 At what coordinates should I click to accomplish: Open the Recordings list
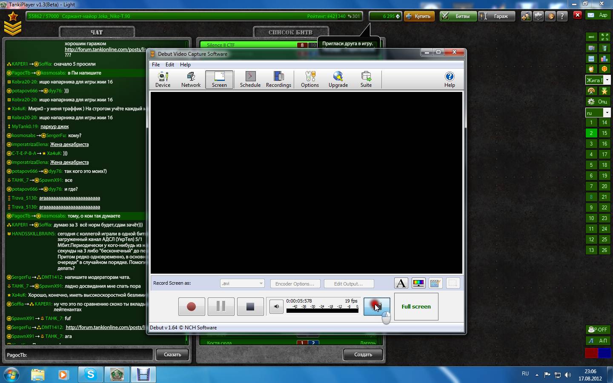click(278, 80)
